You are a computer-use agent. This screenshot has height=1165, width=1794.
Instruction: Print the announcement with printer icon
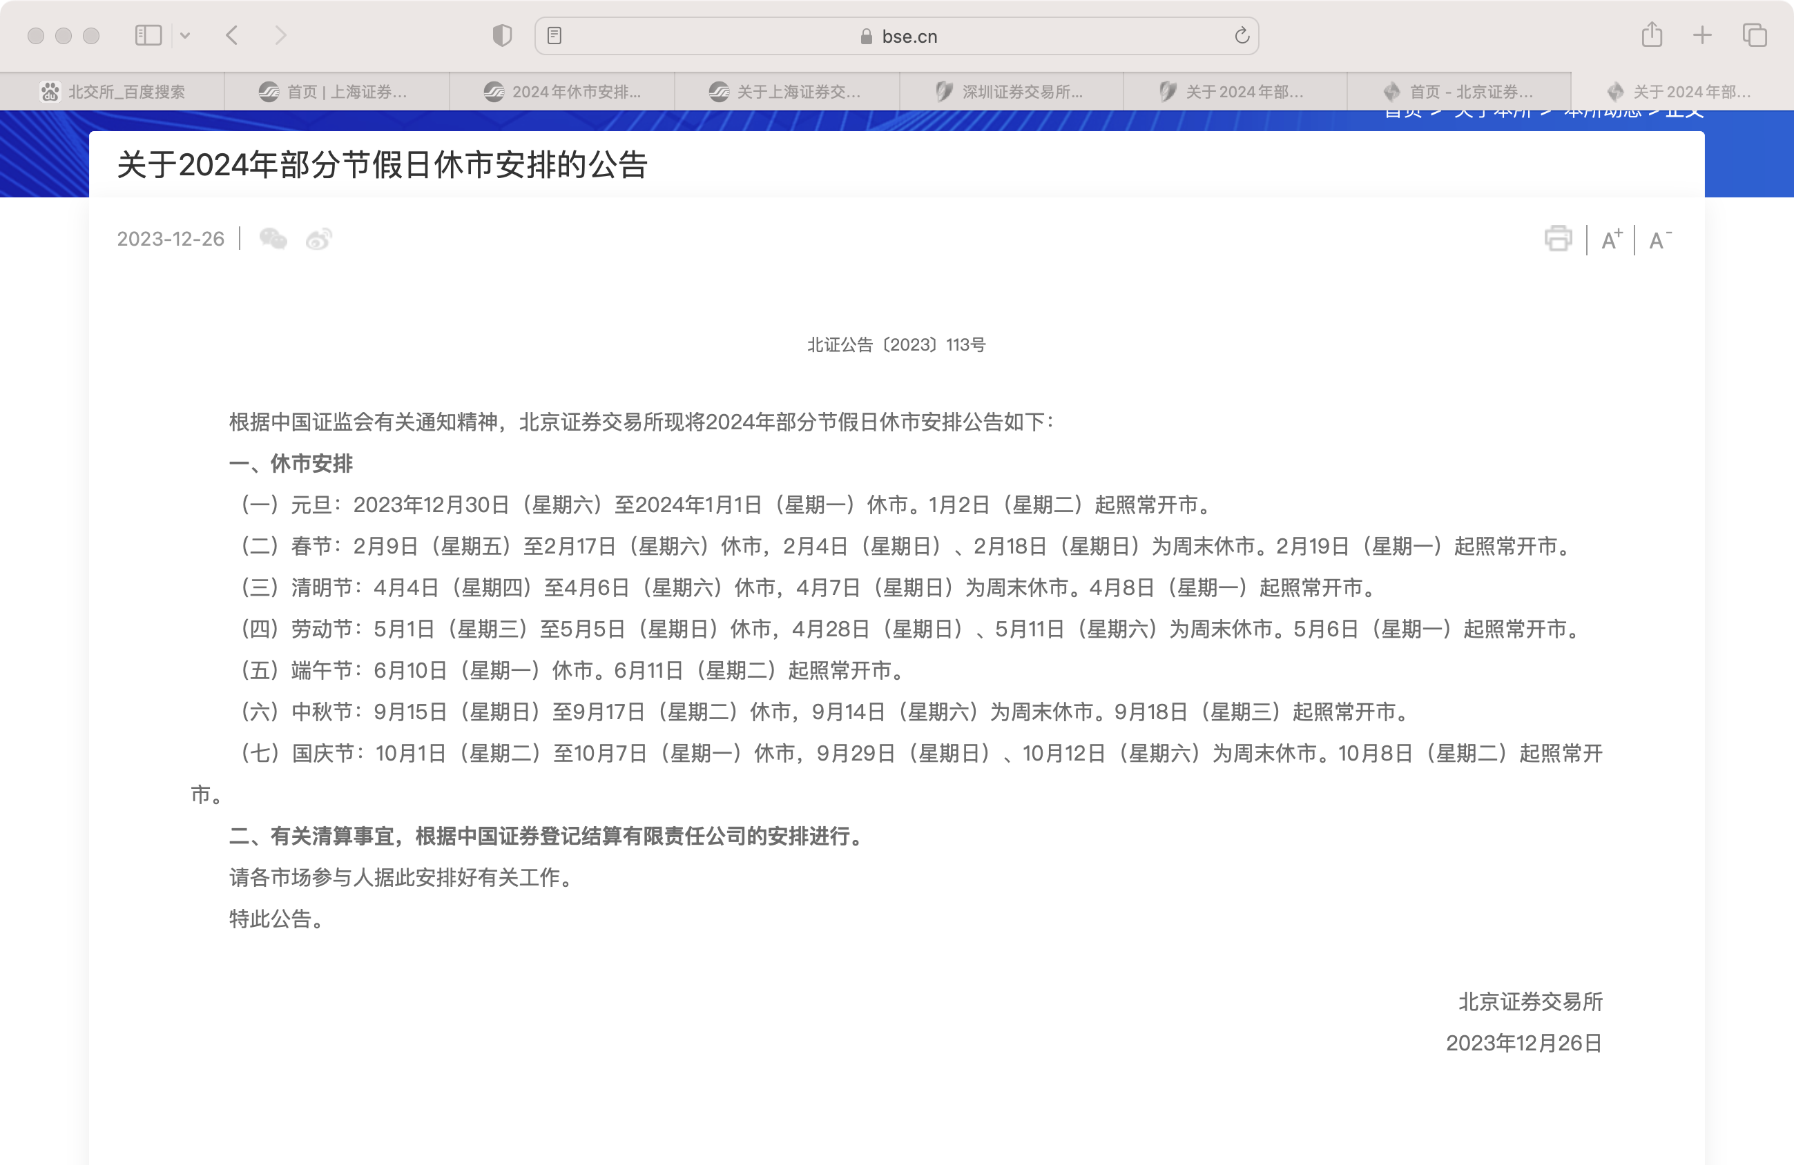(1557, 239)
